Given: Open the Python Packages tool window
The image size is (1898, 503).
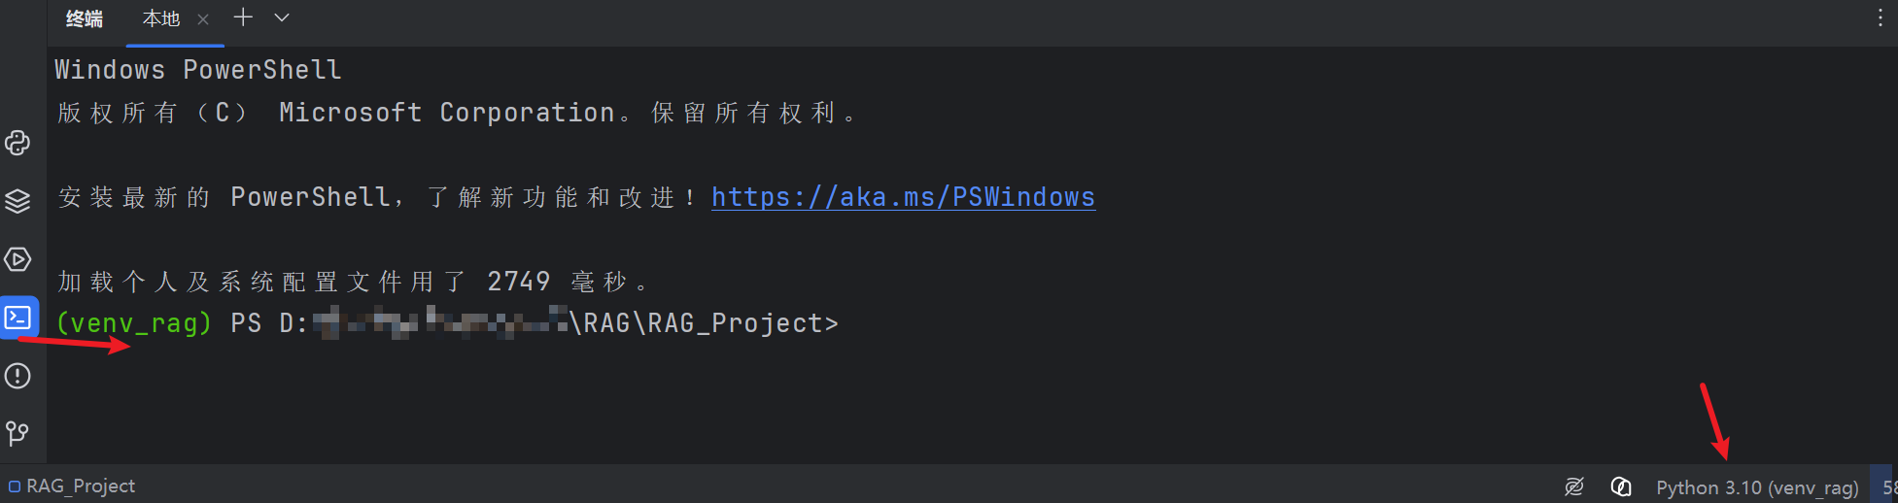Looking at the screenshot, I should [x=18, y=201].
